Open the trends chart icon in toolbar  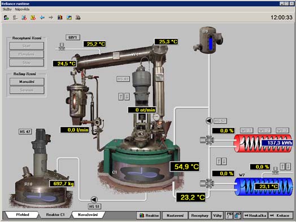point(60,18)
